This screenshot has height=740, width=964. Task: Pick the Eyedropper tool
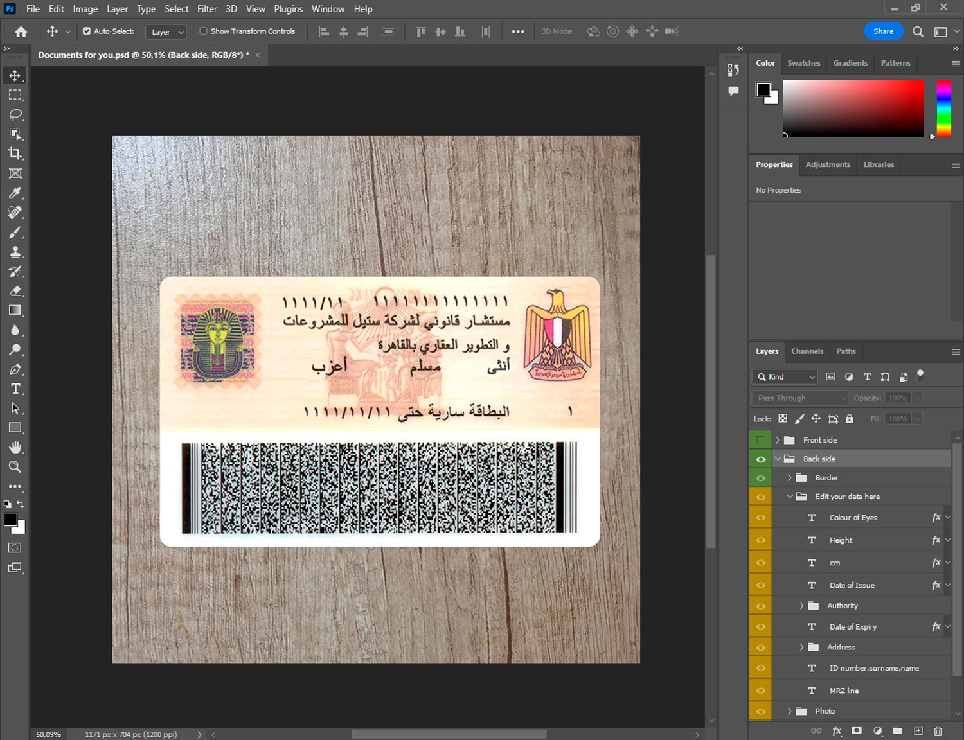click(x=15, y=193)
